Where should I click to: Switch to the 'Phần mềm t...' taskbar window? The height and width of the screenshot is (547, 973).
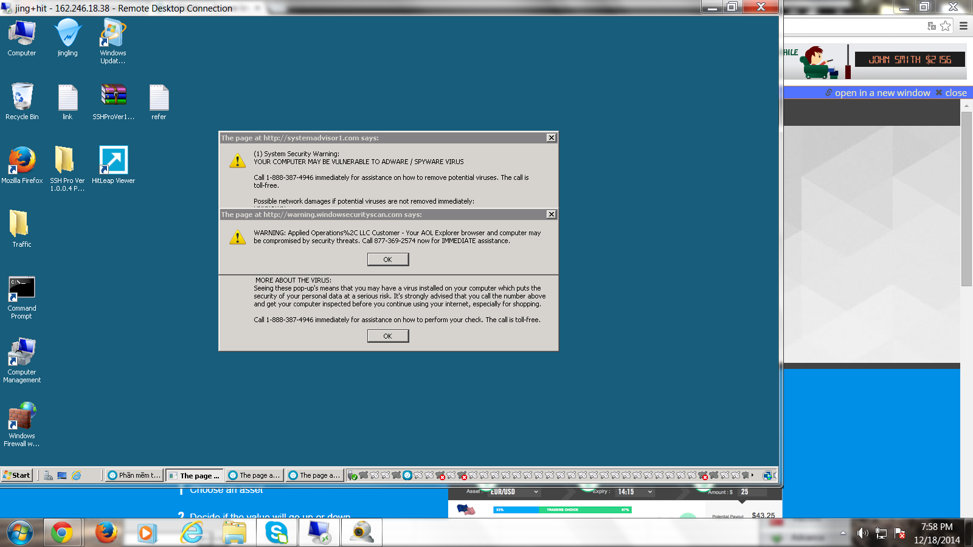tap(134, 475)
